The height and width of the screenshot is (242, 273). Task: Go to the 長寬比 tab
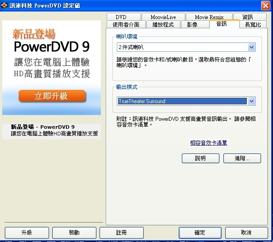point(253,24)
